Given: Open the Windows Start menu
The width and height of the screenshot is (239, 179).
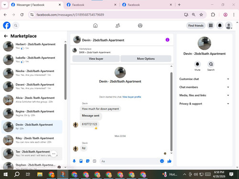Looking at the screenshot, I should 6,174.
